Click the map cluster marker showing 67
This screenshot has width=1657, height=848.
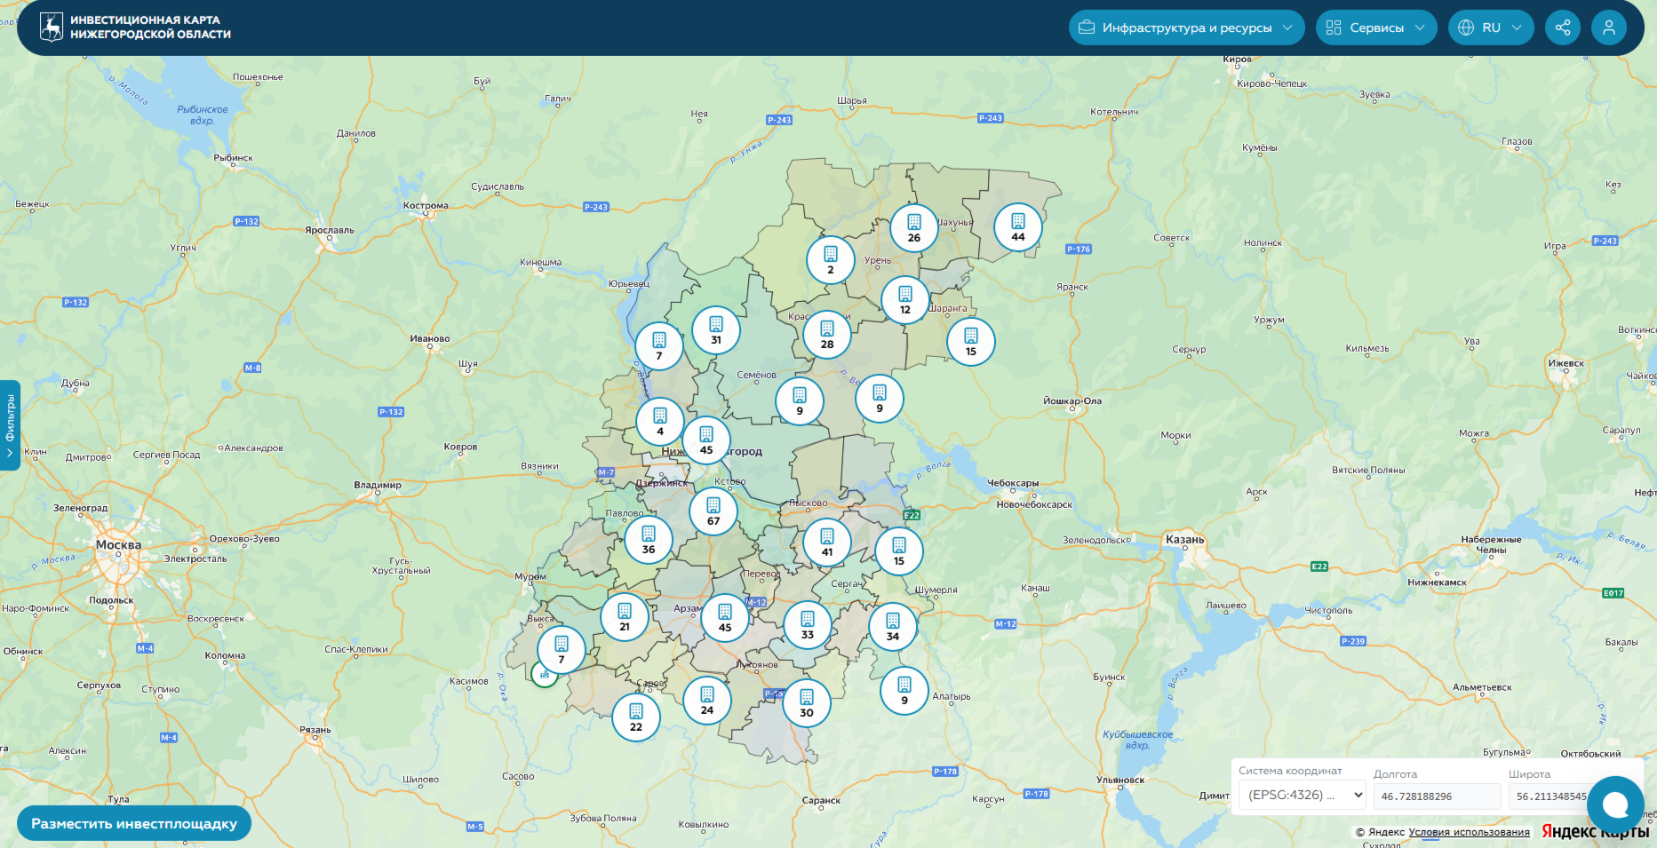click(713, 511)
